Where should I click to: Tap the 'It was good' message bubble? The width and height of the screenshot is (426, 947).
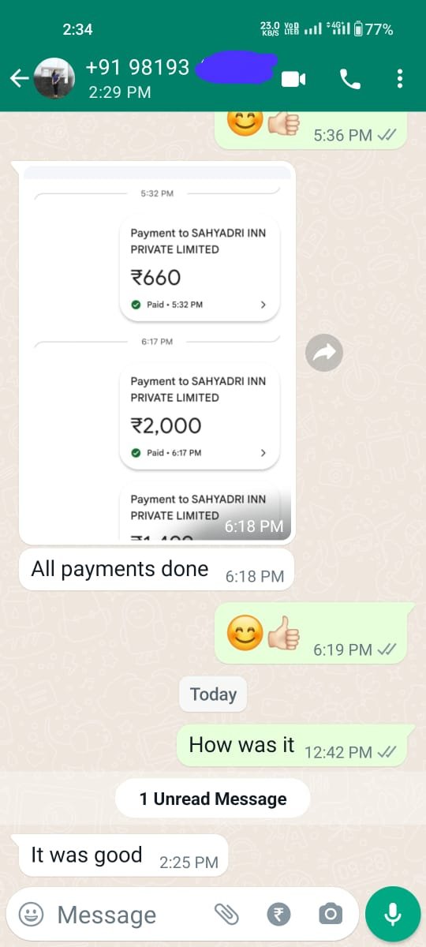coord(124,855)
